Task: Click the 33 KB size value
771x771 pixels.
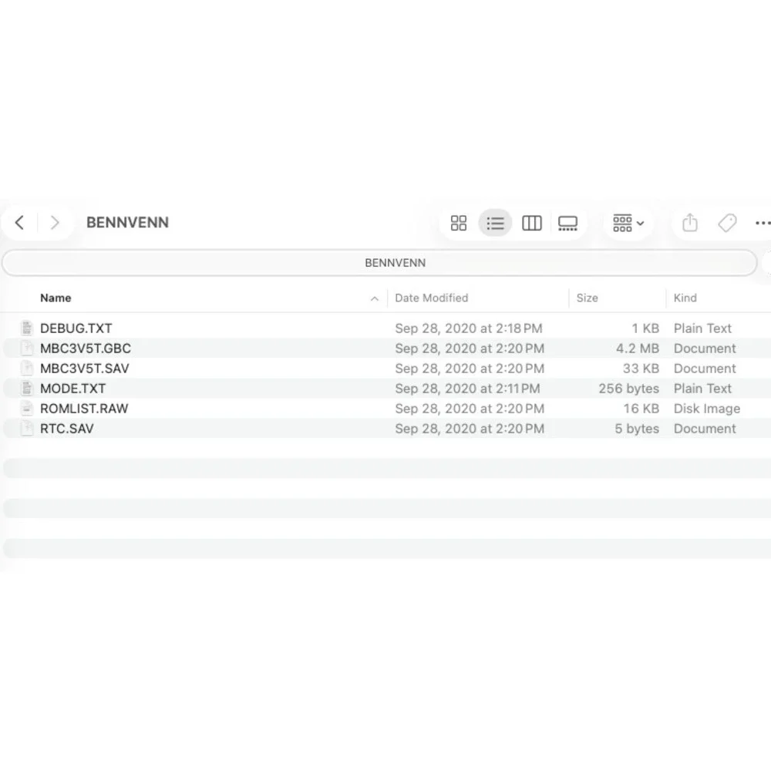Action: coord(641,369)
